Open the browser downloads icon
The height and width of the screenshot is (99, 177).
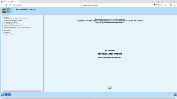coord(175,5)
